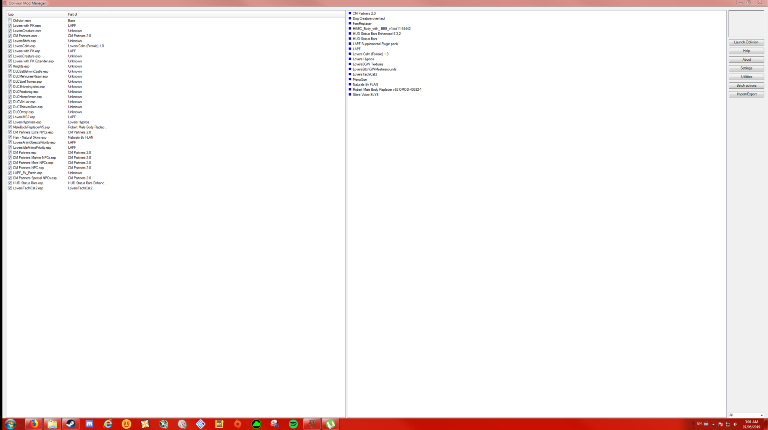Open the Settings button
This screenshot has width=768, height=430.
point(746,68)
